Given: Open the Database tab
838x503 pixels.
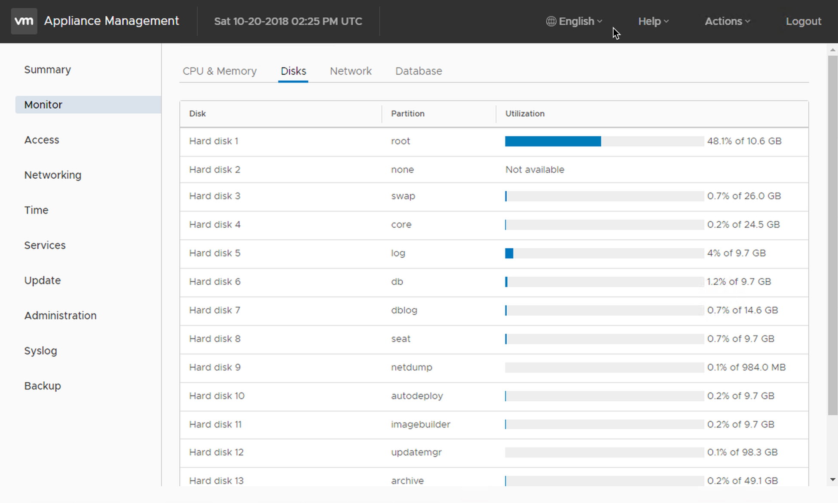Looking at the screenshot, I should 419,71.
